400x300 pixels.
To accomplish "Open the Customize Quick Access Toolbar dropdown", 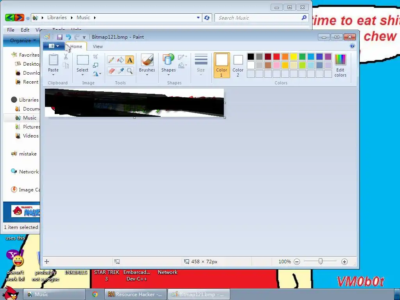I will pyautogui.click(x=84, y=37).
